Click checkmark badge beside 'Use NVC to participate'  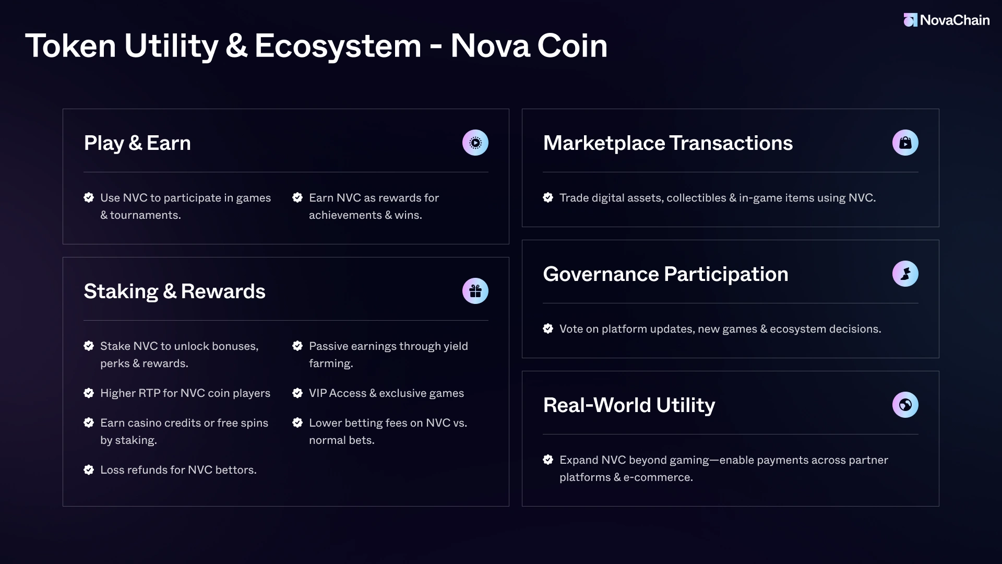tap(89, 197)
